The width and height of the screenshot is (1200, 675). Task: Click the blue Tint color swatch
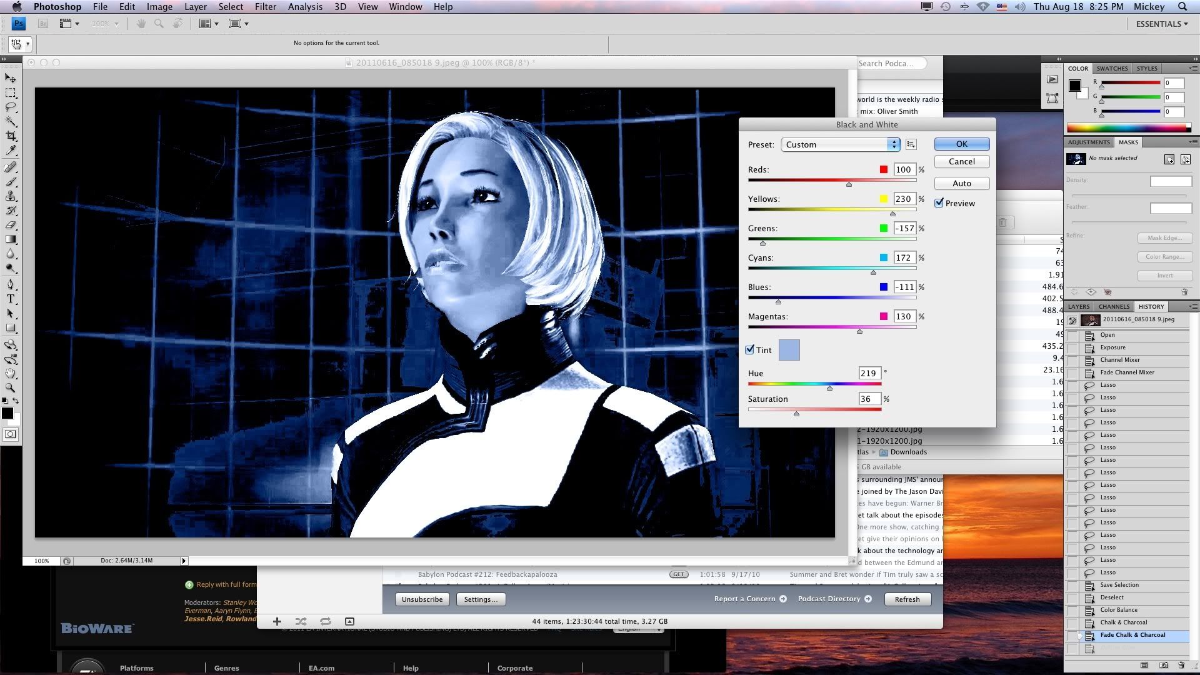(789, 350)
